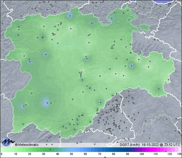Viewport: 182px width, 158px height.
Task: Click the 16-10-2022 date stamp
Action: [x=150, y=145]
